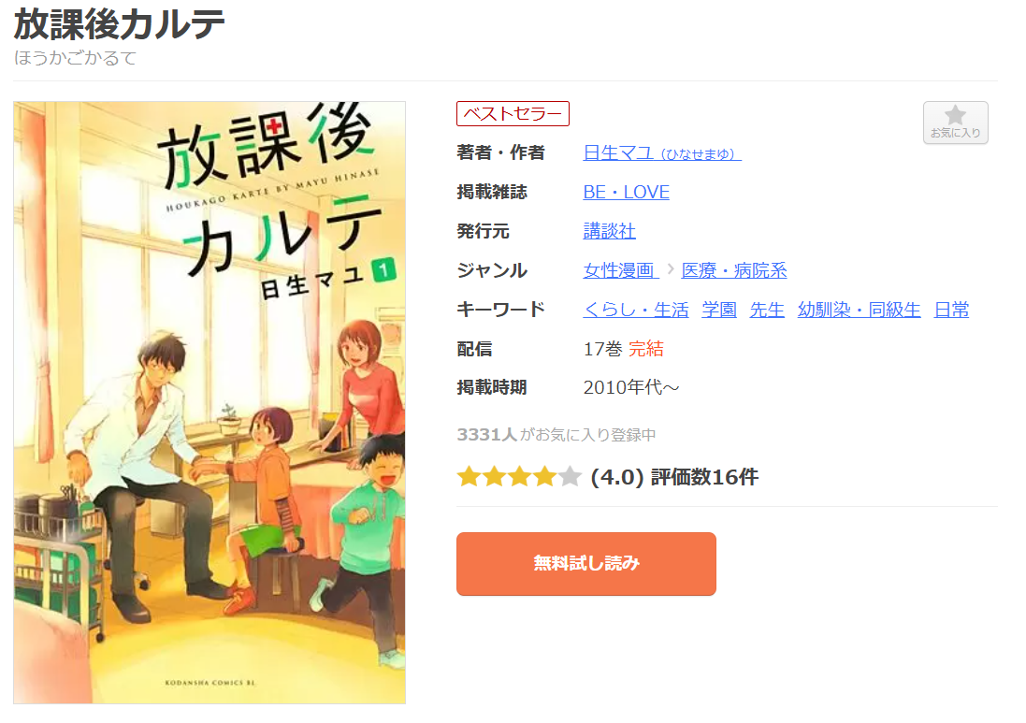Screen dimensions: 1026x723
Task: Click the 評価数16件 review count
Action: pos(704,477)
